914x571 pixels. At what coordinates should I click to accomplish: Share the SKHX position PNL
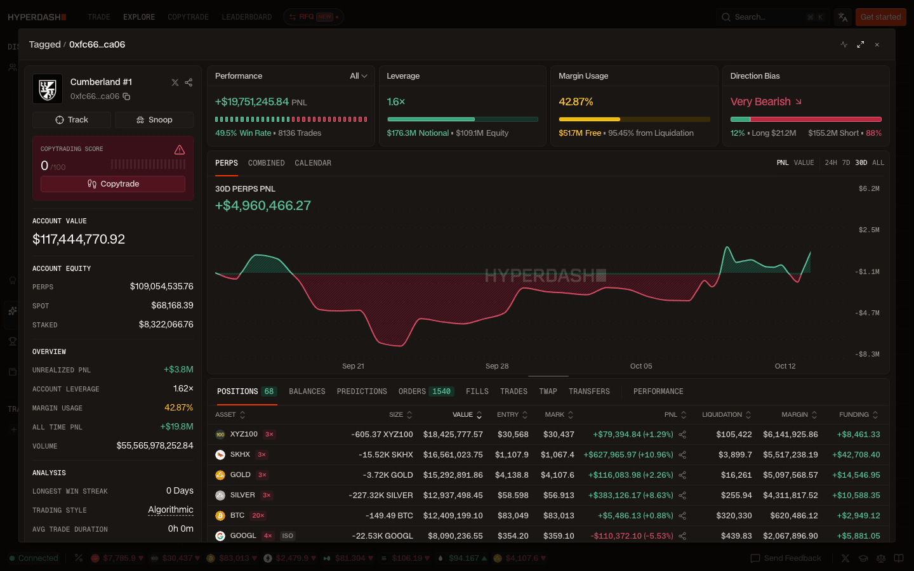683,455
